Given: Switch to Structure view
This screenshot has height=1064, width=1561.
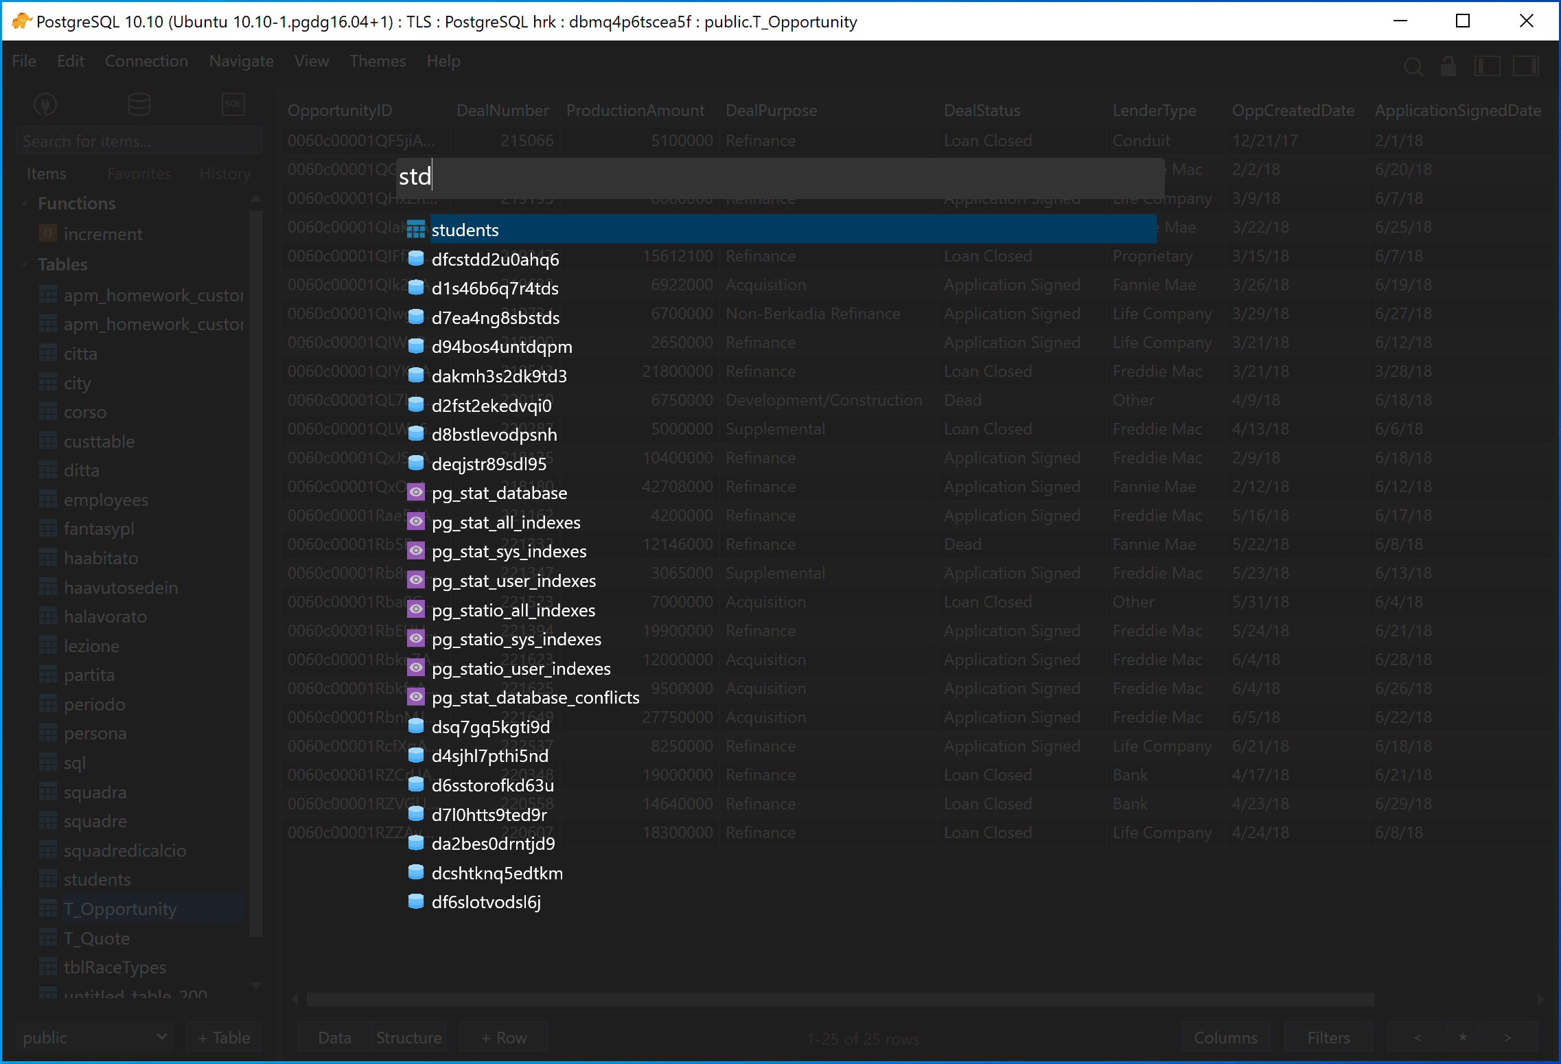Looking at the screenshot, I should (x=408, y=1037).
